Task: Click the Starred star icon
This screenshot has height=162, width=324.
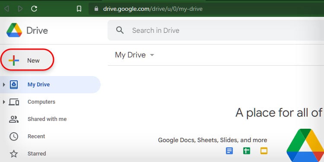Action: click(x=14, y=154)
